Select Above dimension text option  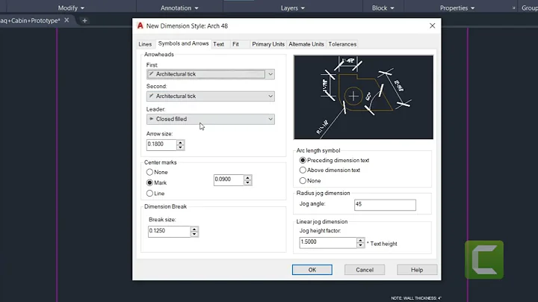pos(330,170)
